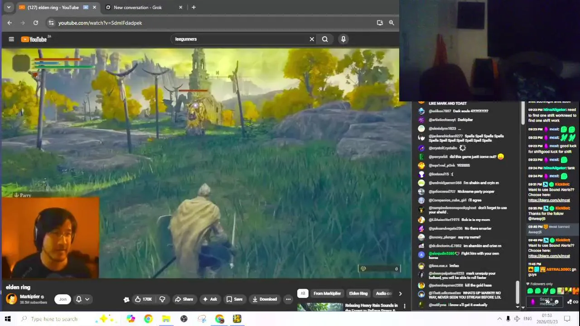The image size is (580, 326).
Task: Open Copilot icon on the taskbar
Action: (x=131, y=319)
